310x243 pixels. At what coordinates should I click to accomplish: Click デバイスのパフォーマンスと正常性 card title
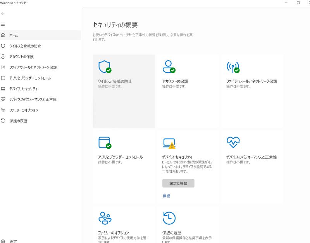(x=251, y=157)
